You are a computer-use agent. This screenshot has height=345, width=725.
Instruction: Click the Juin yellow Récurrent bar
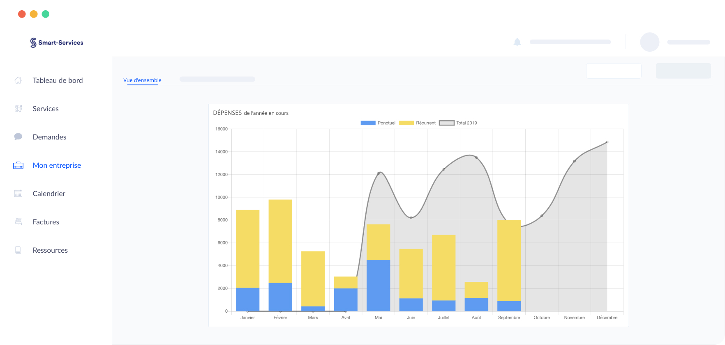[x=411, y=274]
